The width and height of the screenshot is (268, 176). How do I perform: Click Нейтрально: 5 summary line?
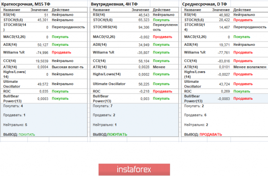pyautogui.click(x=15, y=125)
